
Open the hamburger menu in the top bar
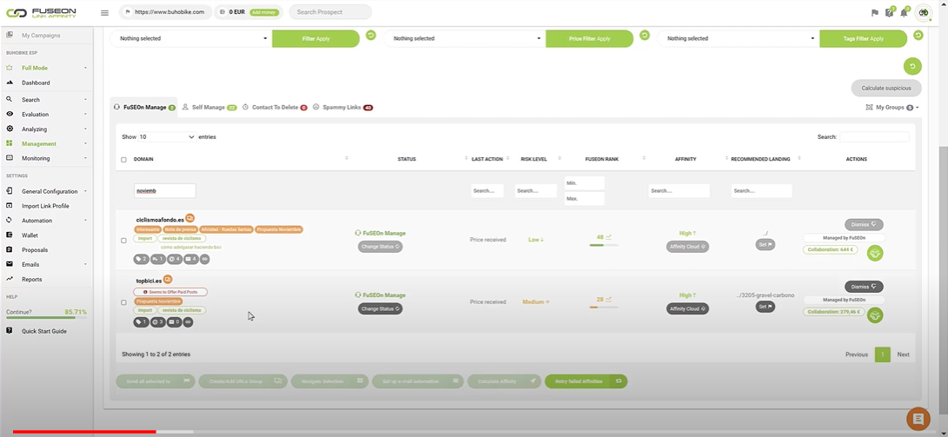(x=104, y=13)
